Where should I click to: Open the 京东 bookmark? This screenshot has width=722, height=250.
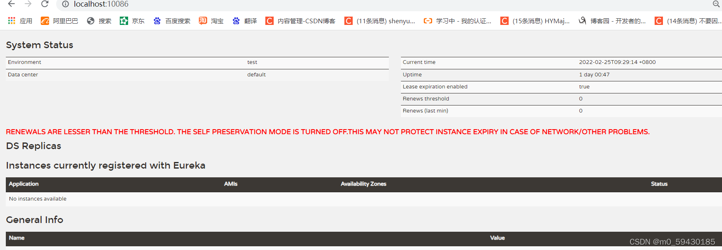pyautogui.click(x=132, y=21)
